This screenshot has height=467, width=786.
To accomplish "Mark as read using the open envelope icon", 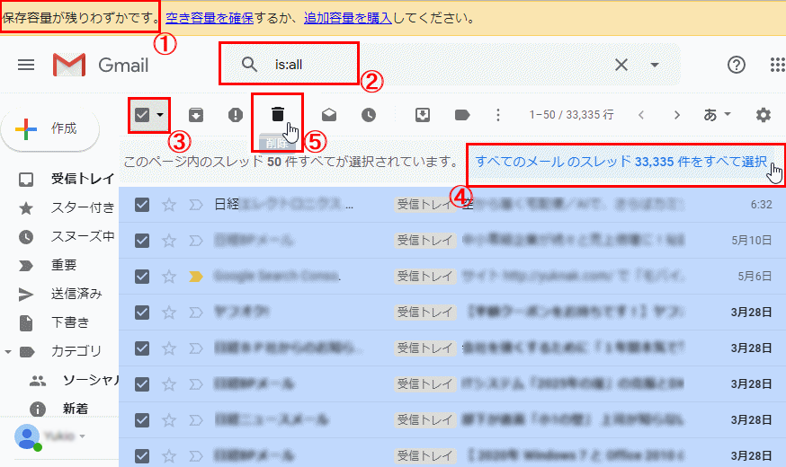I will click(x=329, y=115).
